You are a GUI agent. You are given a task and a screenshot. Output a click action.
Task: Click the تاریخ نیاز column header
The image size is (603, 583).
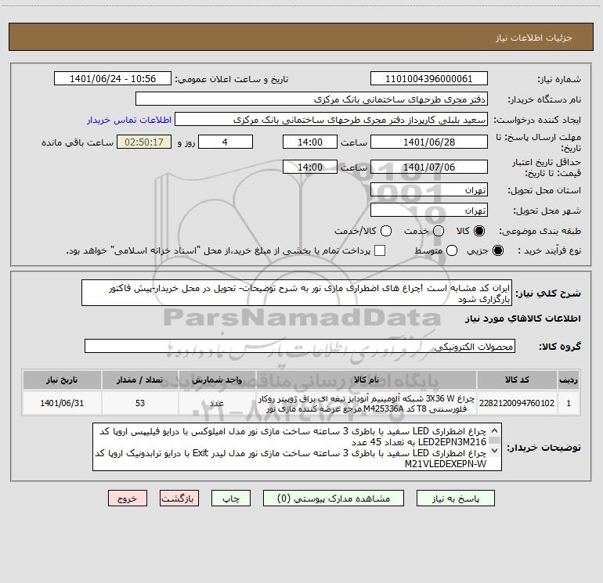pyautogui.click(x=62, y=380)
